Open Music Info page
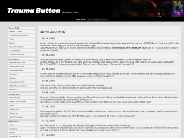The image size is (184, 138). [x=21, y=74]
